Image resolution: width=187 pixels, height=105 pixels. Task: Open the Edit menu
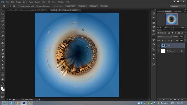coord(13,2)
